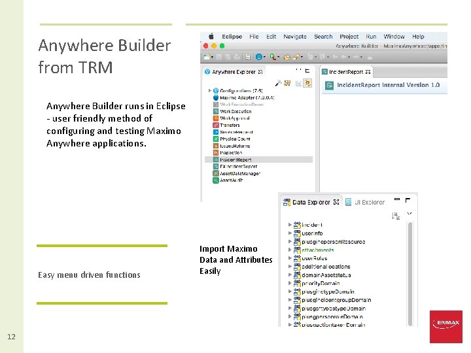Click the alphabetical sort icon in Data Explorer

(x=396, y=216)
